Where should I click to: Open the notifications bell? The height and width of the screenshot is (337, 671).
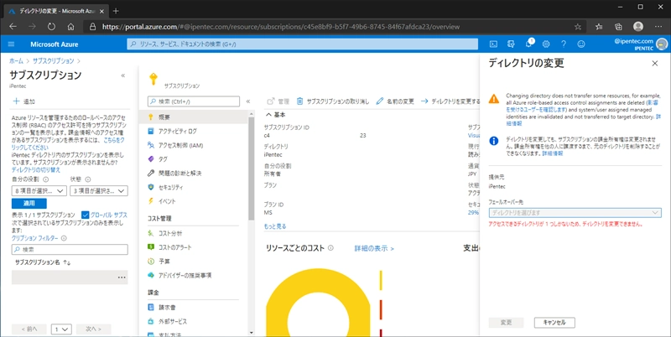pos(528,44)
